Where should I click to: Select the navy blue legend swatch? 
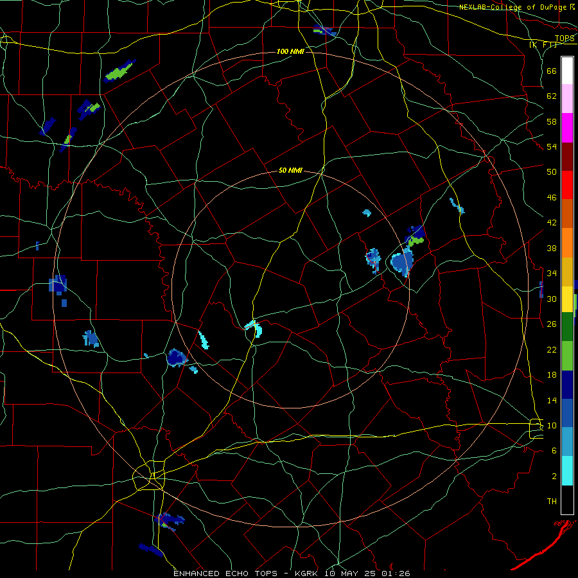[567, 385]
